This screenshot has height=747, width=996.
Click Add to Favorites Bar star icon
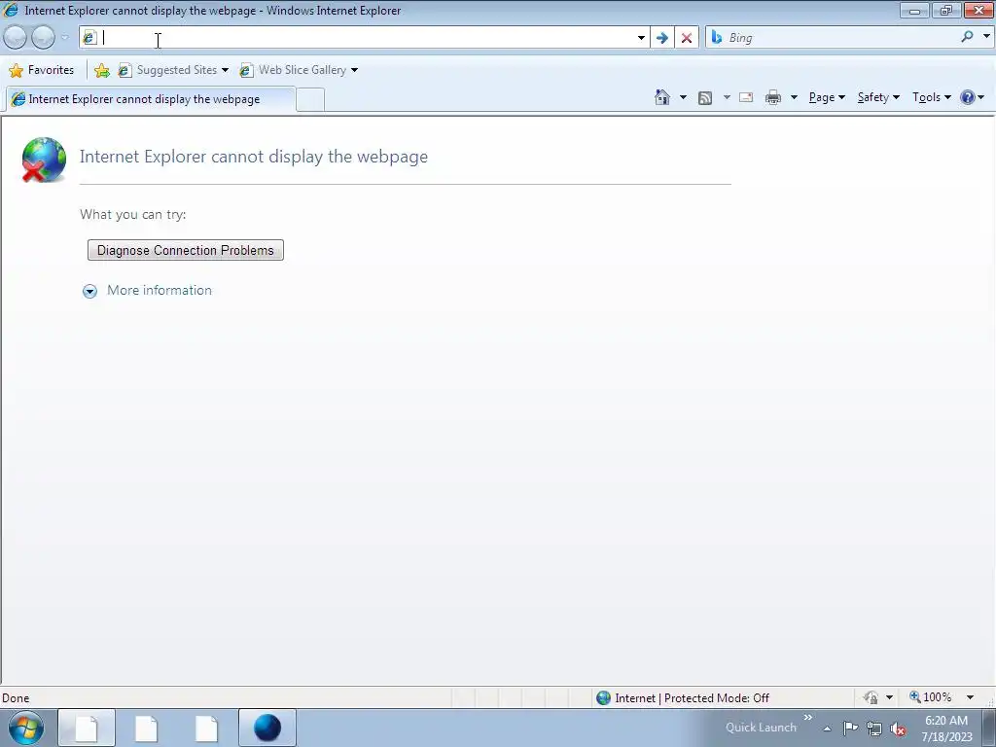pos(101,70)
